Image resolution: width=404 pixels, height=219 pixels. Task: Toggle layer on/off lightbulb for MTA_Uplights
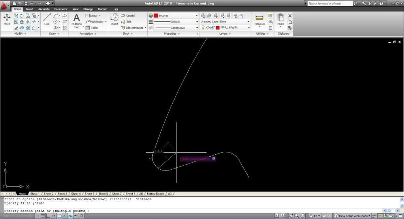(x=203, y=28)
